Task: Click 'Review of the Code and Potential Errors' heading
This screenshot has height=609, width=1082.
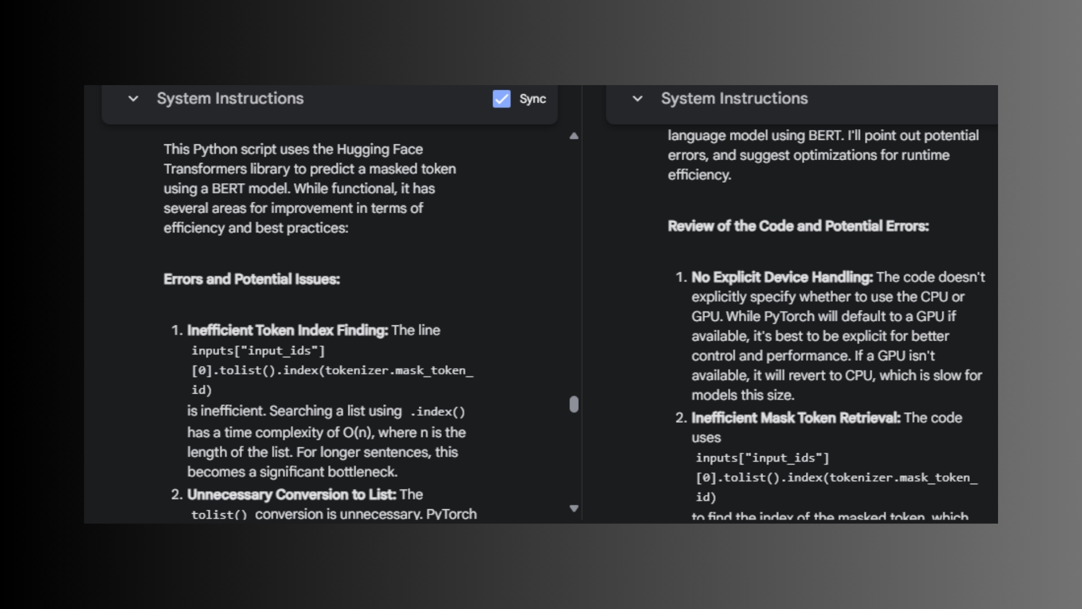Action: tap(797, 226)
